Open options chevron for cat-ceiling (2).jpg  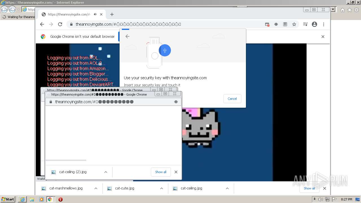(x=106, y=172)
